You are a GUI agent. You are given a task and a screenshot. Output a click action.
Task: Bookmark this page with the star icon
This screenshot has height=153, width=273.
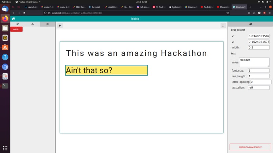(227, 13)
